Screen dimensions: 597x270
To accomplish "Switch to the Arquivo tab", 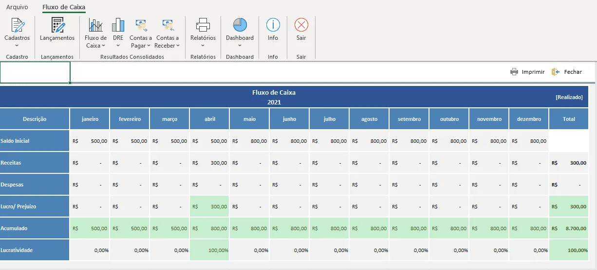I will point(17,7).
